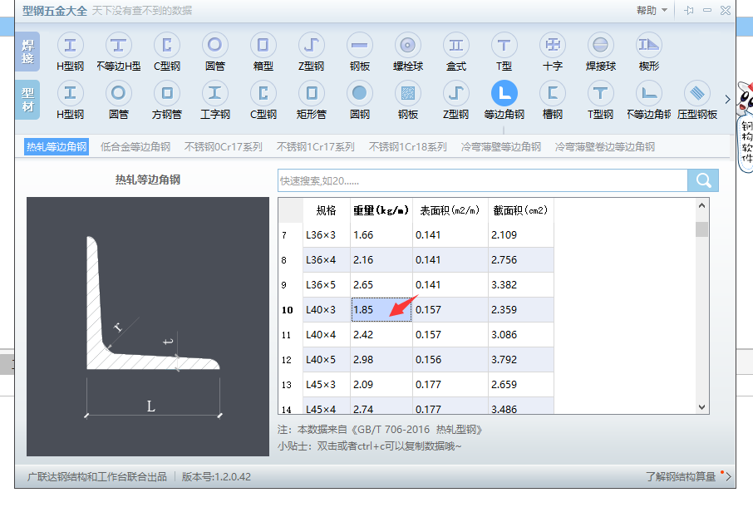Pin the window with the pushpin icon
753x517 pixels.
[x=689, y=10]
